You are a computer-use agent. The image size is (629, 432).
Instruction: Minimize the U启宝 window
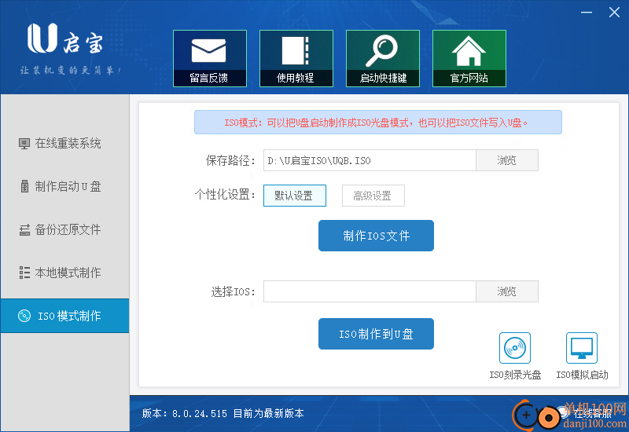pyautogui.click(x=587, y=13)
